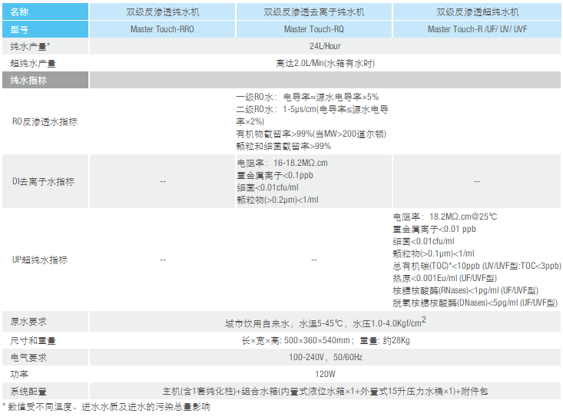Click the 型号 header cell

click(x=45, y=29)
